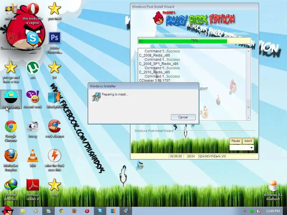Open the orange-blue app taskbar icon
The width and height of the screenshot is (287, 215).
pyautogui.click(x=113, y=211)
